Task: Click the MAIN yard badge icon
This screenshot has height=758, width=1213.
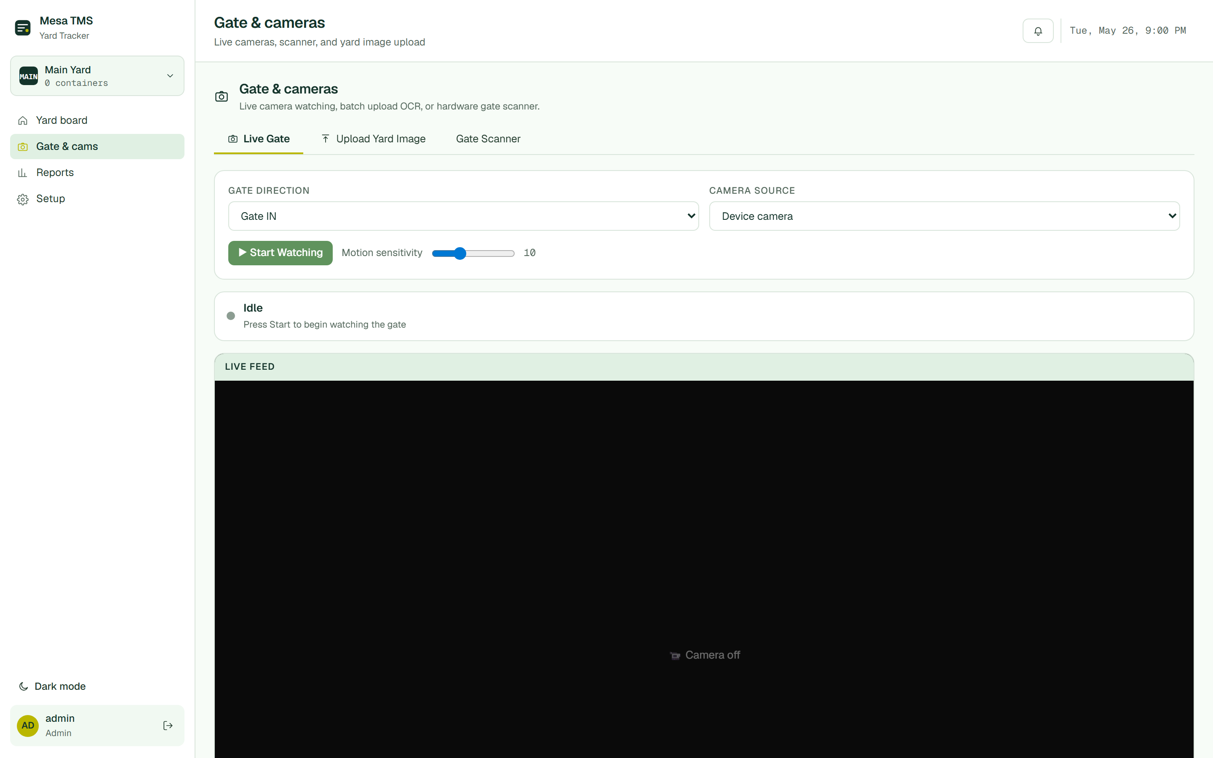Action: click(29, 76)
